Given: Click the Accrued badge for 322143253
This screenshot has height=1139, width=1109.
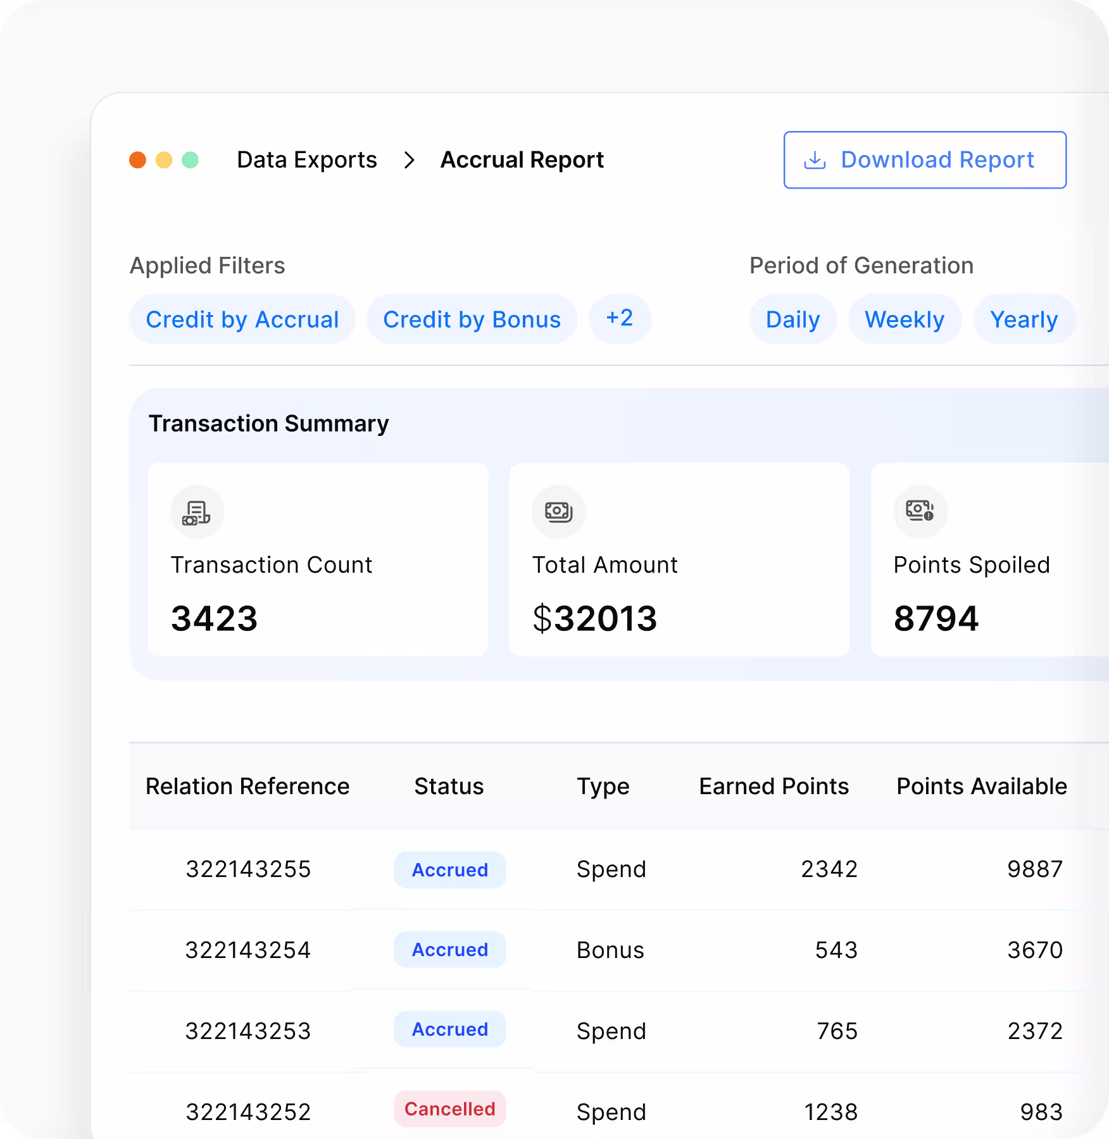Looking at the screenshot, I should [x=450, y=1029].
